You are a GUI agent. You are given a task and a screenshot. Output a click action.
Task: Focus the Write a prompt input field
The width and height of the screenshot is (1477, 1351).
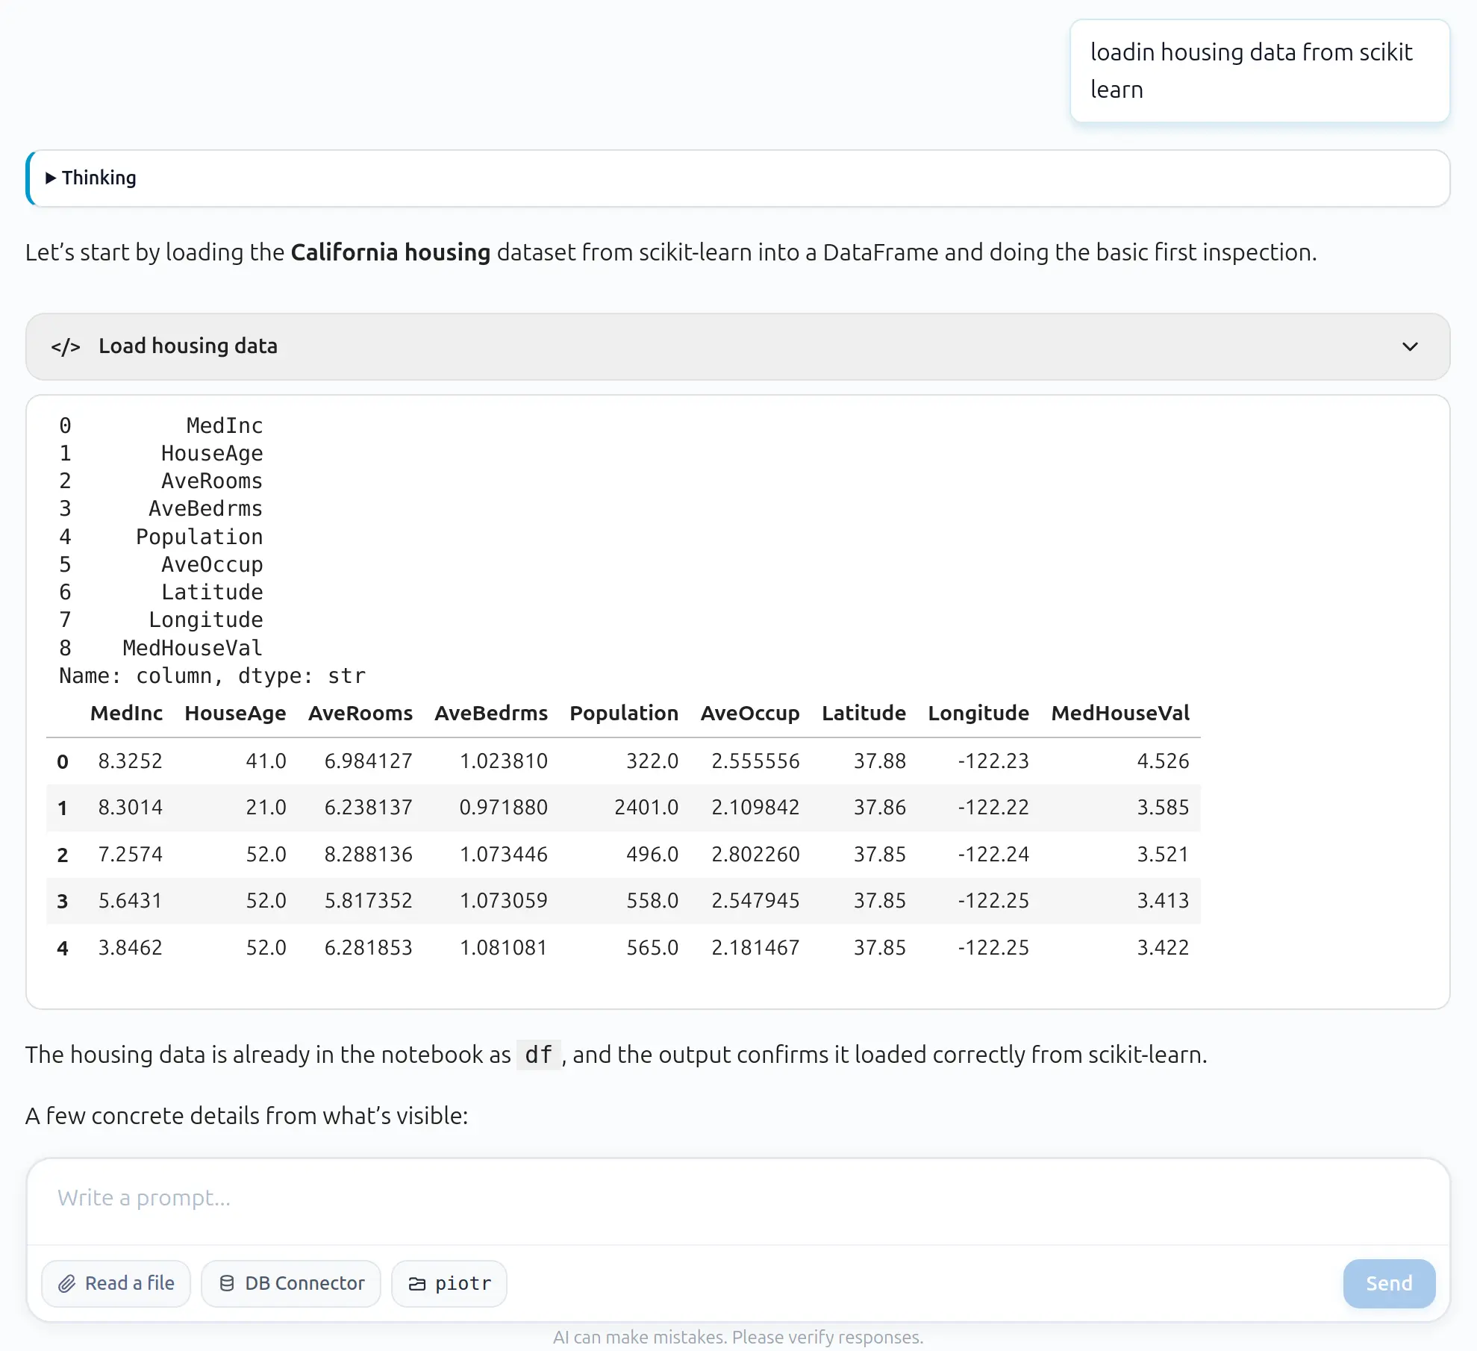[x=738, y=1198]
